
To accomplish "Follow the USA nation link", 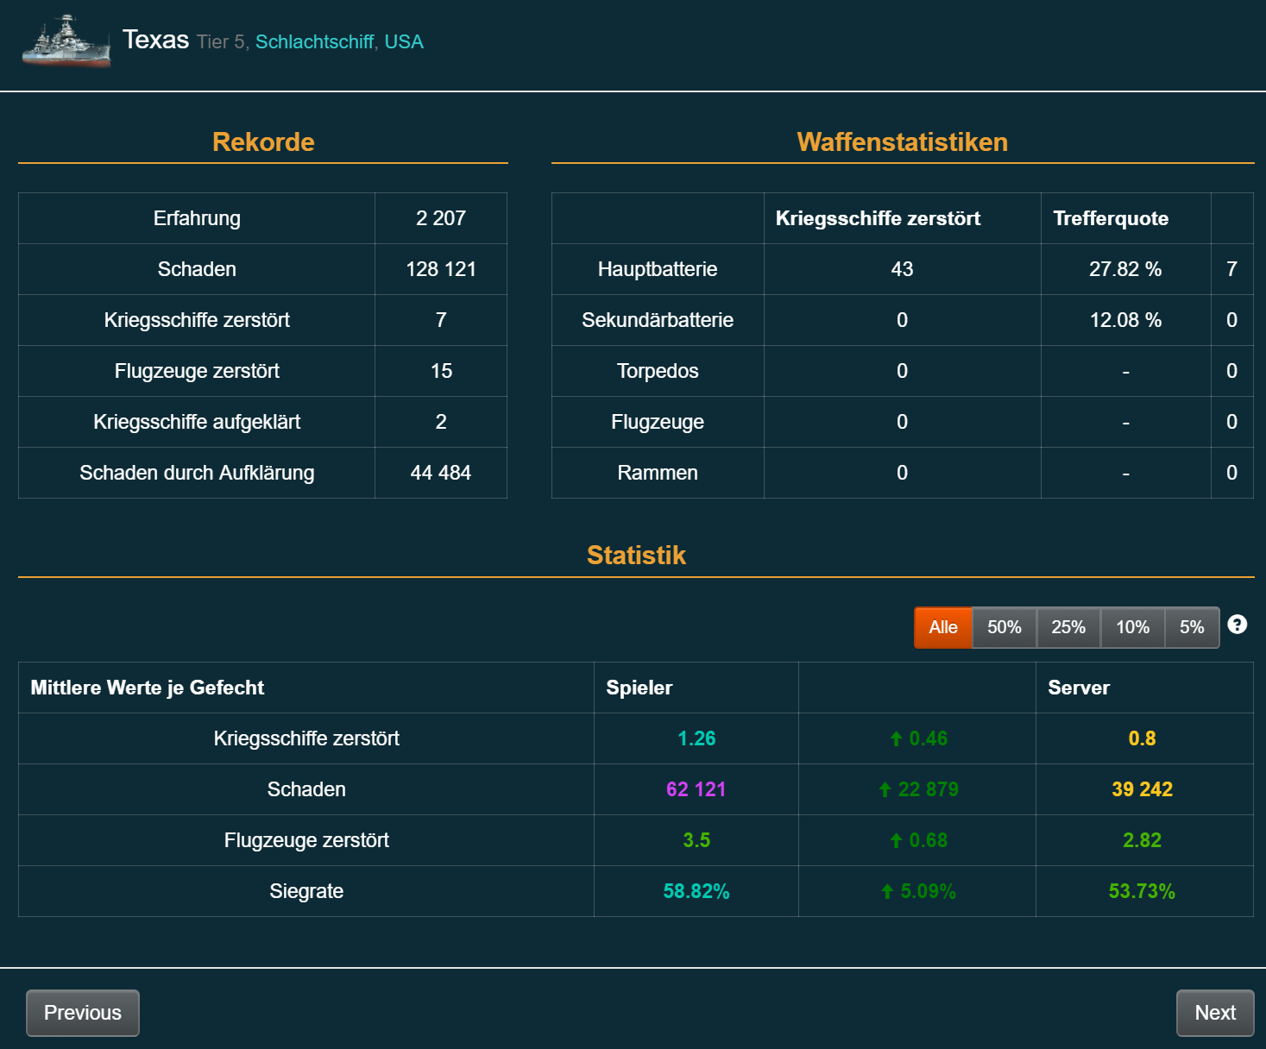I will coord(404,41).
